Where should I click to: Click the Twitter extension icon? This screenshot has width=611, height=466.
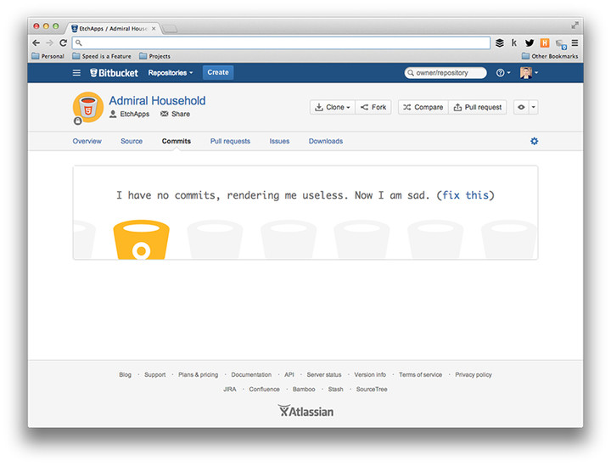pyautogui.click(x=530, y=42)
